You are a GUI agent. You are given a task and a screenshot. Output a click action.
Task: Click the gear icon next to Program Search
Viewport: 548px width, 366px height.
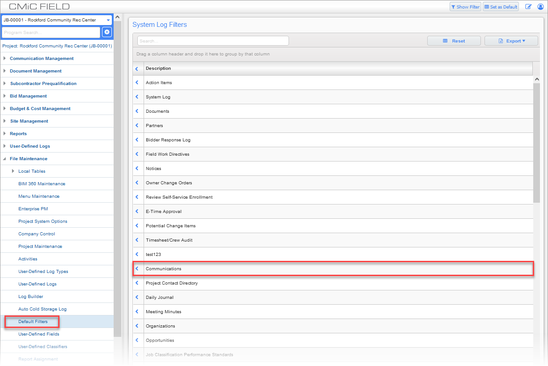click(106, 32)
